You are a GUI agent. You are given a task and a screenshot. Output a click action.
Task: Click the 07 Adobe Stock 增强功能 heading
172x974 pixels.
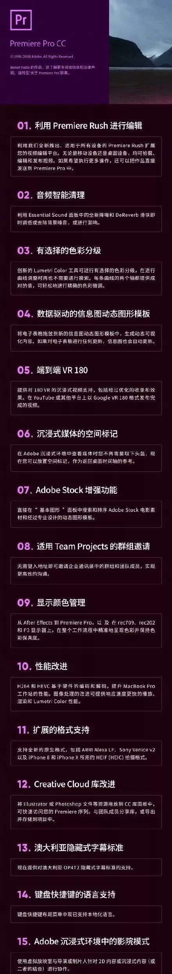coord(67,490)
